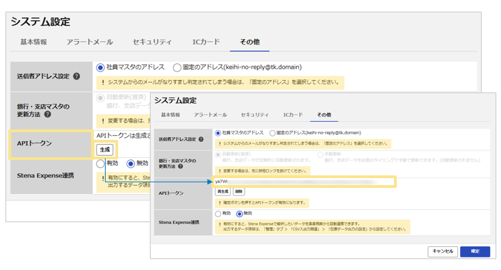Open アラートメール tab in front window

[211, 115]
